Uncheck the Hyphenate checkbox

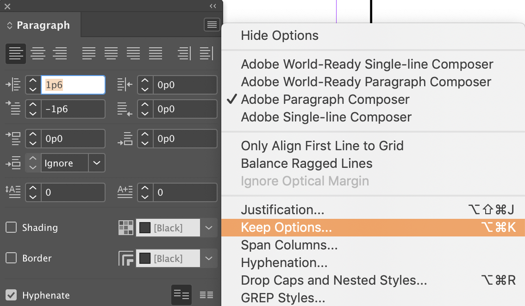(x=11, y=295)
